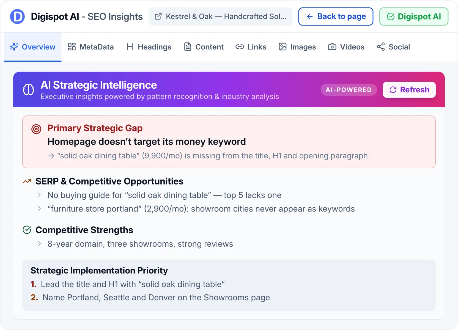The image size is (458, 330).
Task: Open the Overview tab
Action: (32, 47)
